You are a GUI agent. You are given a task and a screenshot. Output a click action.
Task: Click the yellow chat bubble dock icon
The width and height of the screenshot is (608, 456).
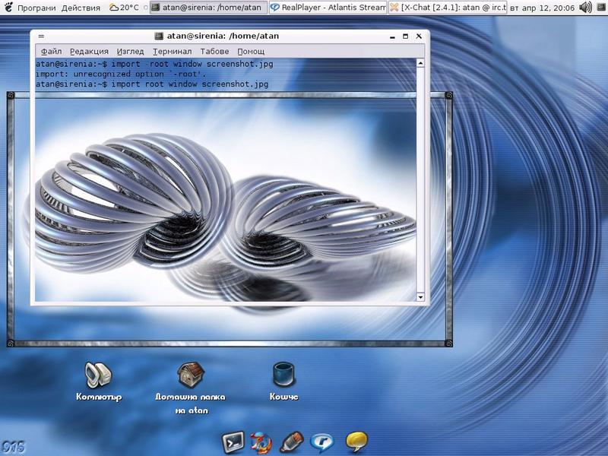point(356,441)
